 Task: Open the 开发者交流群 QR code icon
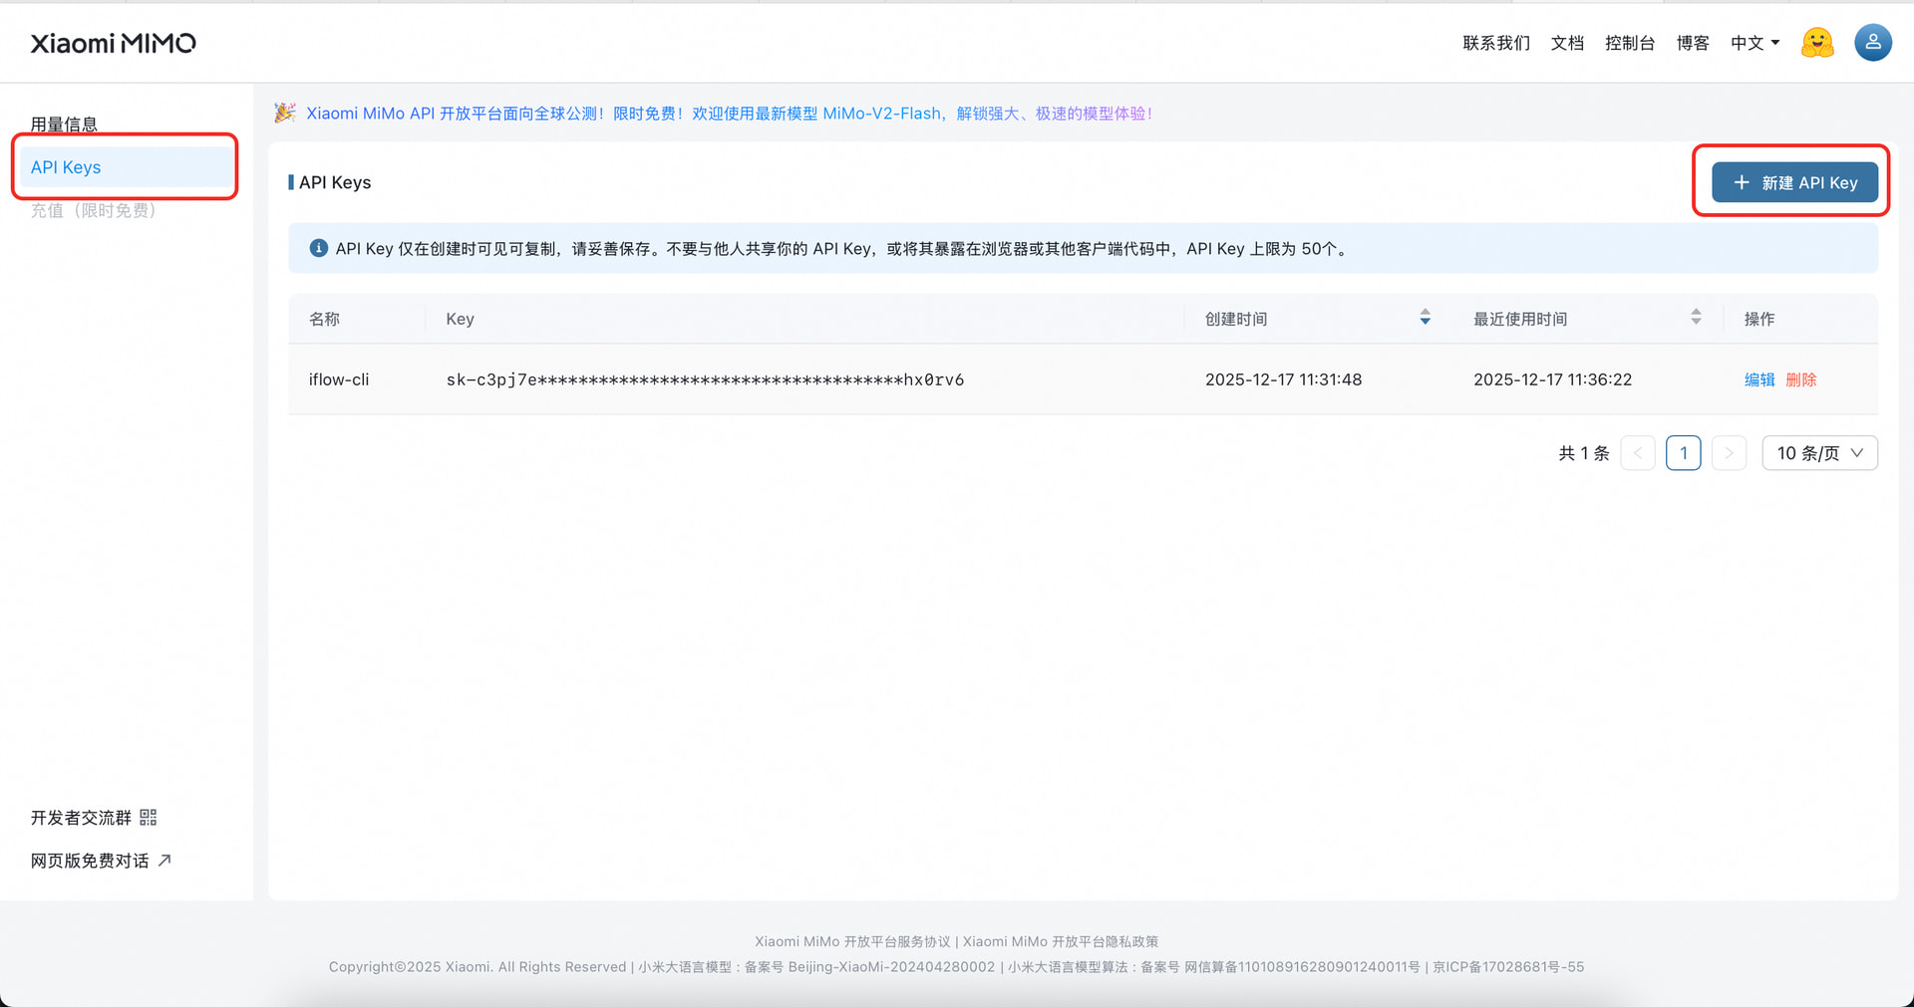[x=148, y=817]
